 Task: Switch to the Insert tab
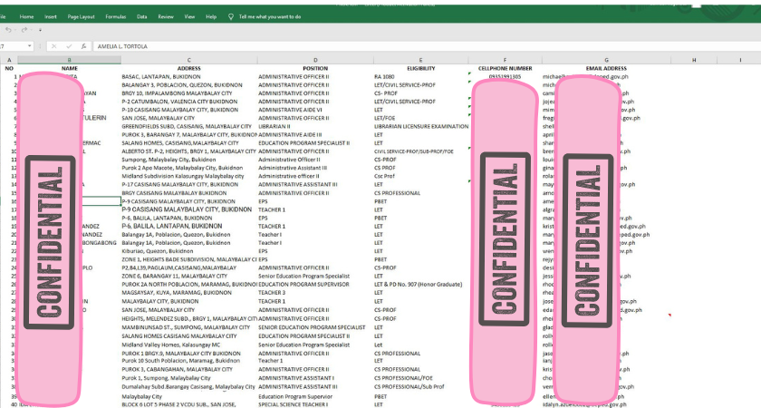[51, 16]
